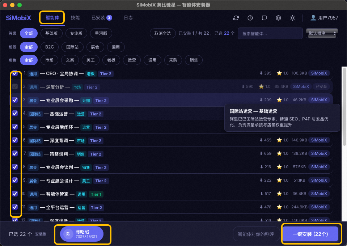347x246 pixels.
Task: Toggle the 基础运营 row checkbox
Action: (x=15, y=114)
